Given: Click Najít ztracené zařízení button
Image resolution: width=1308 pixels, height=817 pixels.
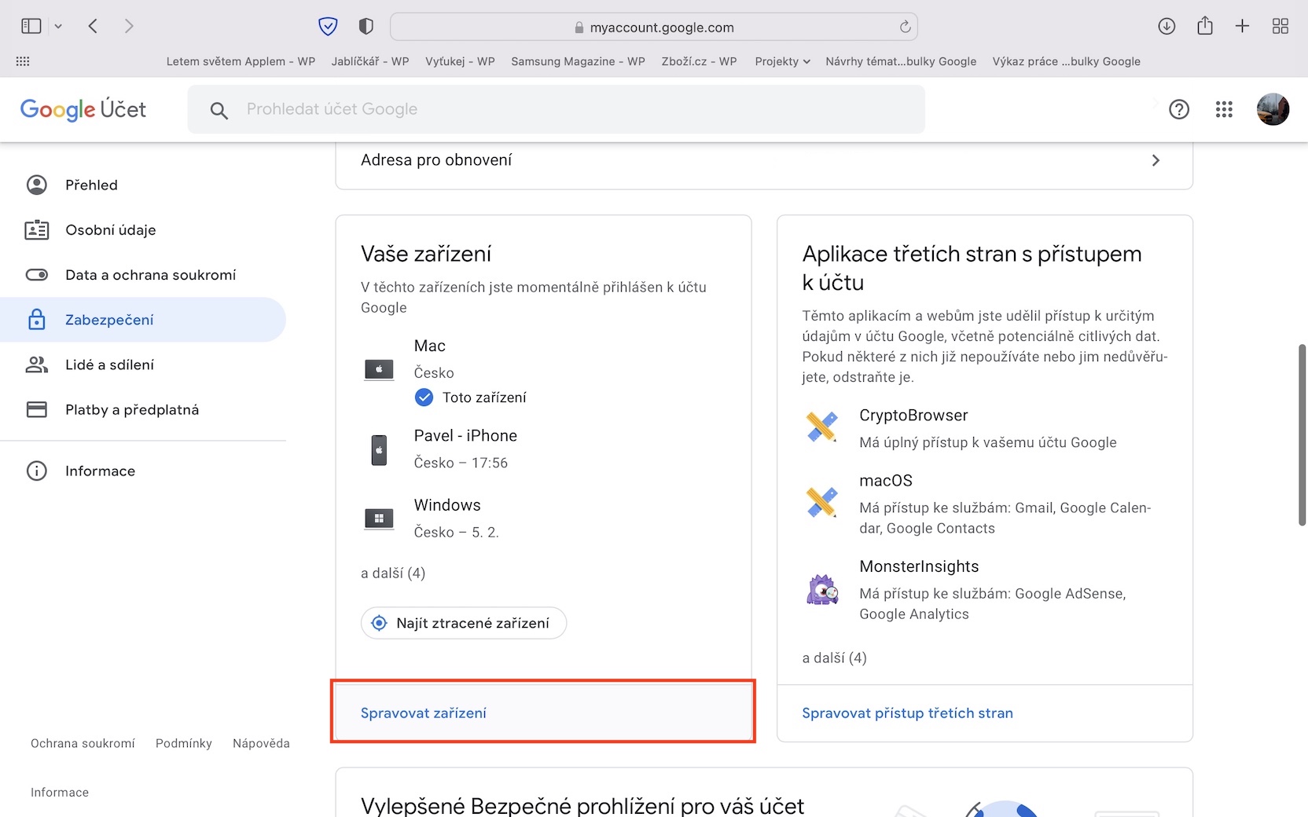Looking at the screenshot, I should tap(464, 623).
